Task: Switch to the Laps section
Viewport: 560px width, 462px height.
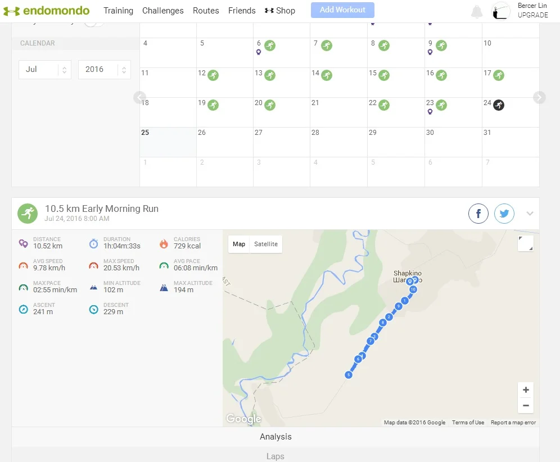Action: tap(275, 456)
